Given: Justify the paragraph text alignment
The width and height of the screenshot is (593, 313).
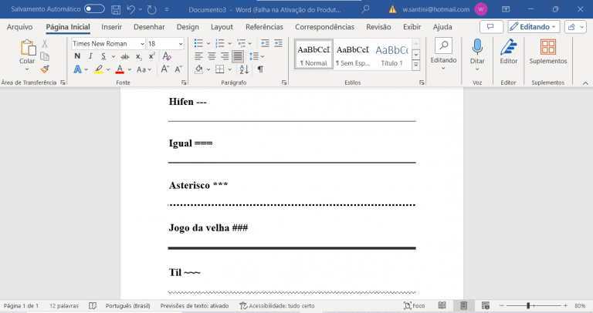Looking at the screenshot, I should [237, 56].
